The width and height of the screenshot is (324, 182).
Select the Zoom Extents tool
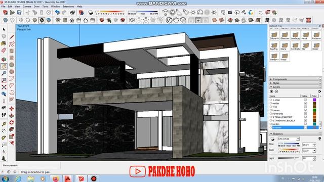click(4, 87)
